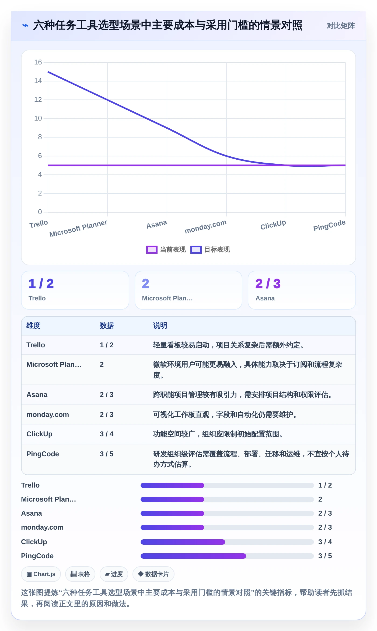
Task: Click the 对比矩阵 label in header
Action: [x=341, y=26]
